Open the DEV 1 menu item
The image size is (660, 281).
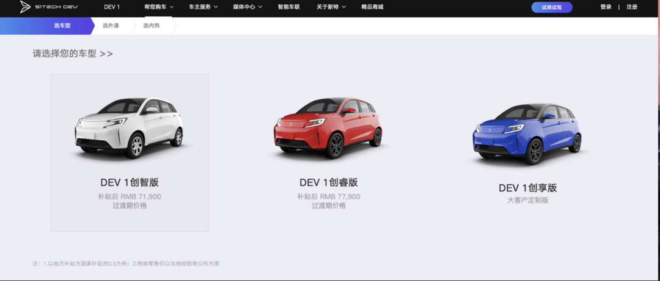point(112,7)
